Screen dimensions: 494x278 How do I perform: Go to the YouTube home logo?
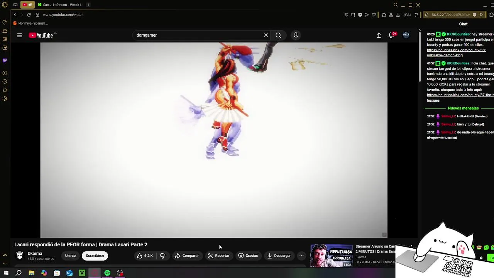coord(41,35)
